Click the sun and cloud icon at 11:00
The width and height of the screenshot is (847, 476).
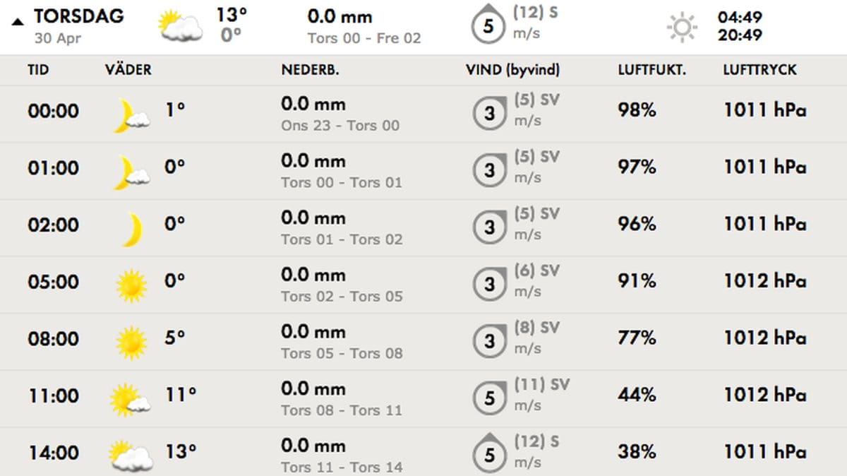[x=131, y=400]
